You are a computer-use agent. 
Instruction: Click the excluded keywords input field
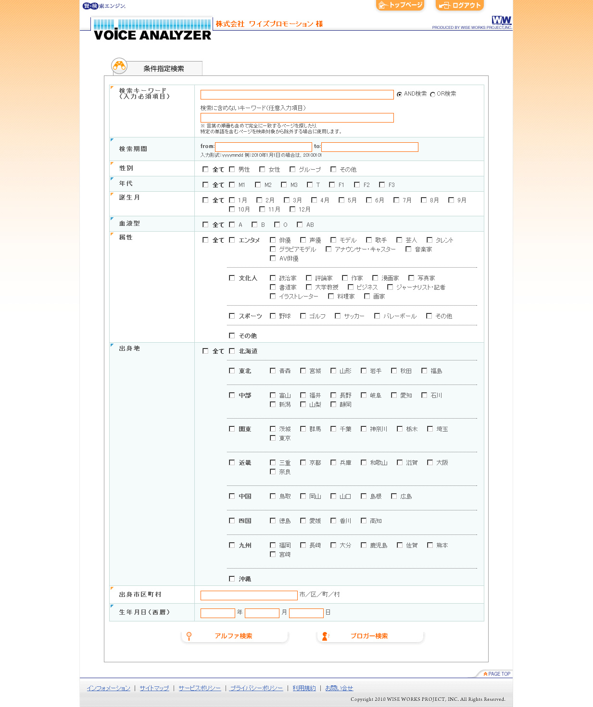[297, 118]
